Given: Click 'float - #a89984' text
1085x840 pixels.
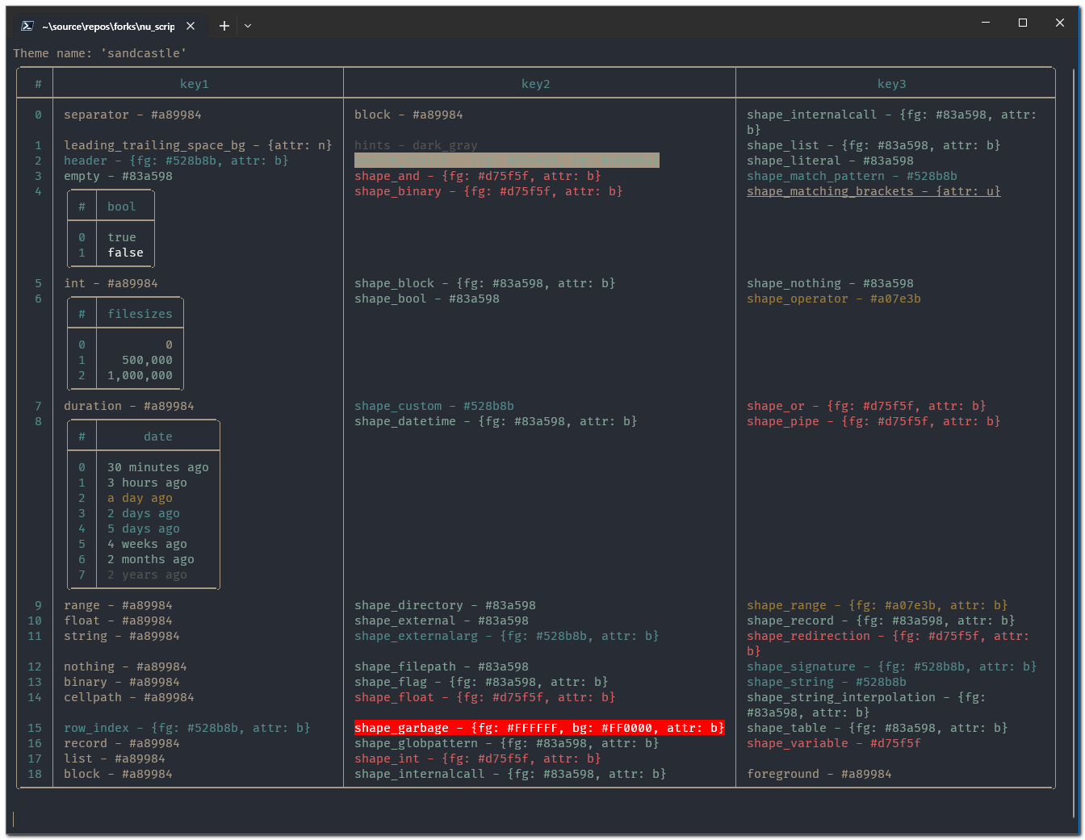Looking at the screenshot, I should click(119, 621).
